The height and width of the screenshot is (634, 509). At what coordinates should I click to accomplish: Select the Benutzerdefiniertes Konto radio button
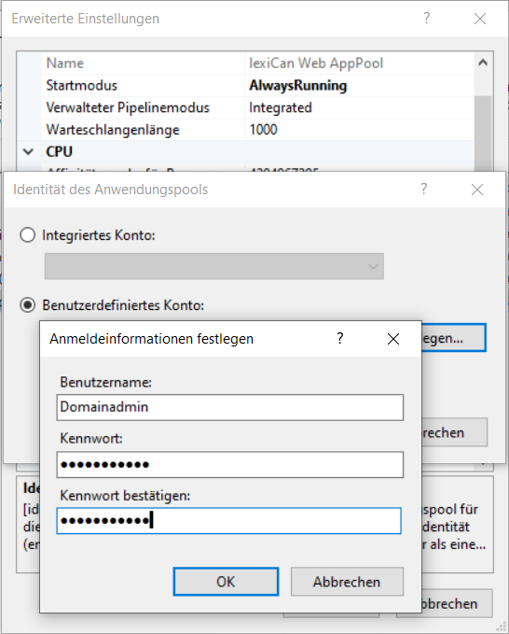pyautogui.click(x=27, y=305)
